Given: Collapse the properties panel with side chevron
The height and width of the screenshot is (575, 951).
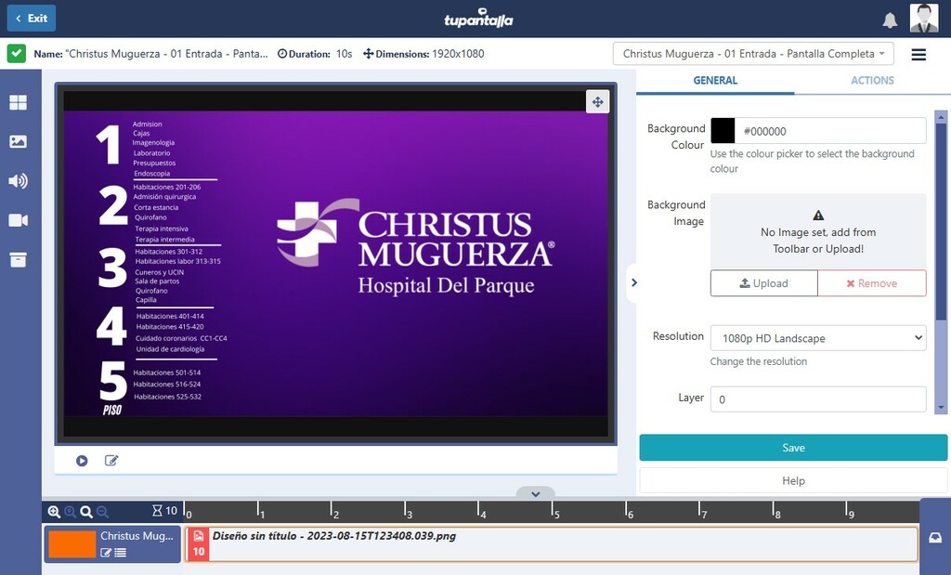Looking at the screenshot, I should point(634,282).
